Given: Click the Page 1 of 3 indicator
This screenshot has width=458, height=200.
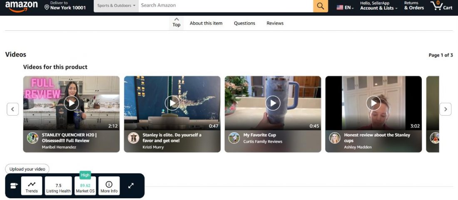Looking at the screenshot, I should tap(441, 55).
